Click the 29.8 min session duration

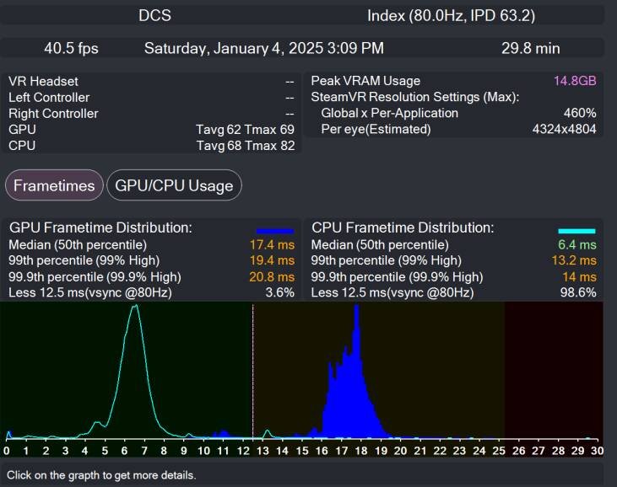[525, 48]
